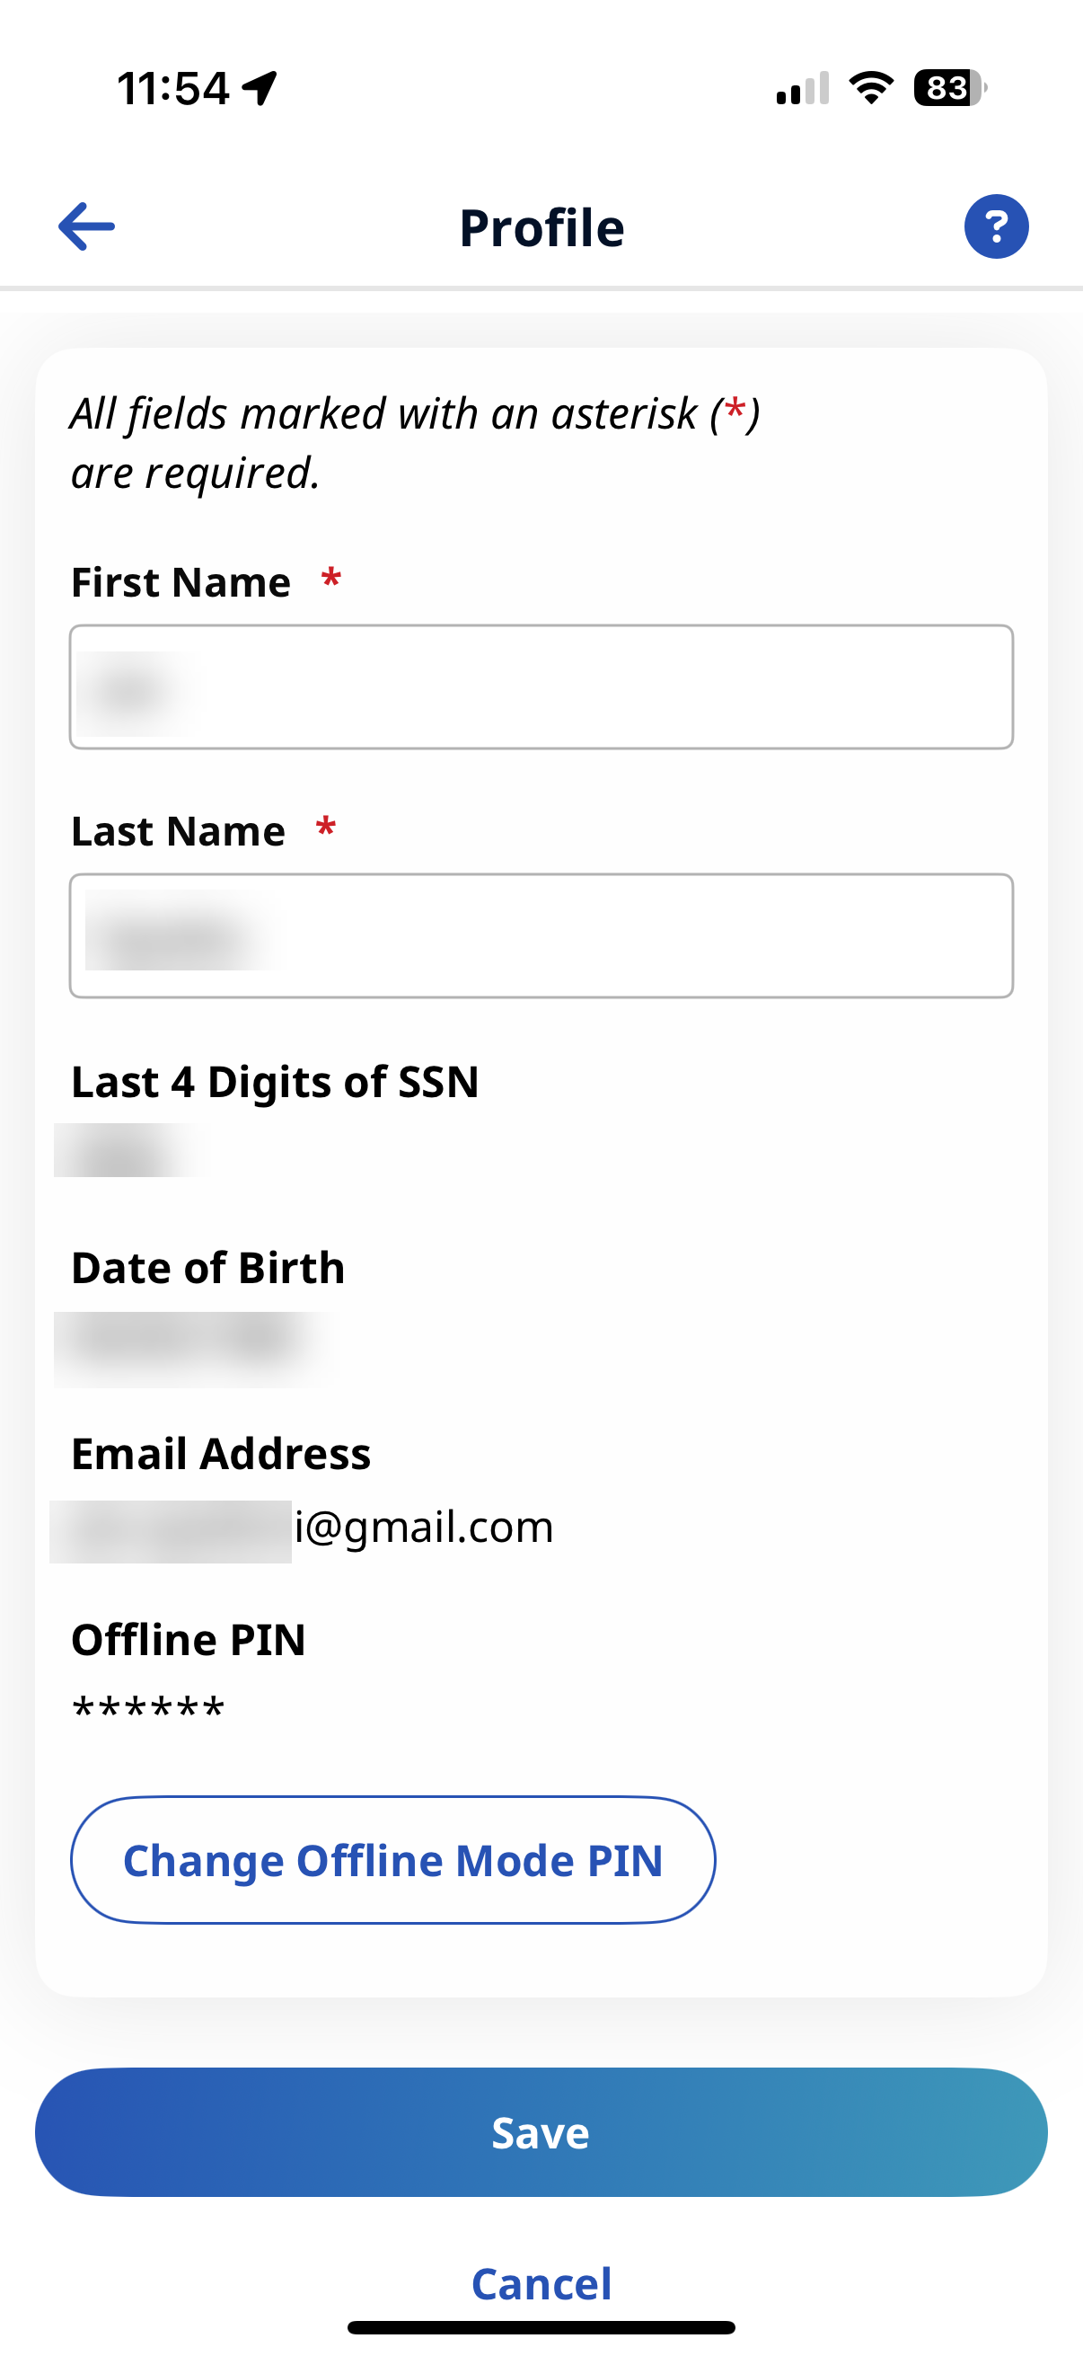1083x2356 pixels.
Task: Open help via question mark icon
Action: pos(995,226)
